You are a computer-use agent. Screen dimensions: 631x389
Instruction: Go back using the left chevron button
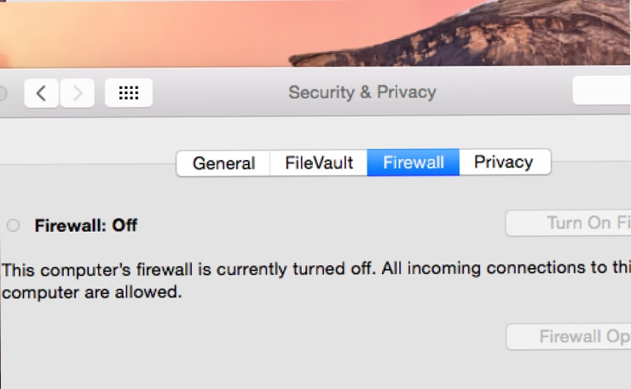click(41, 92)
